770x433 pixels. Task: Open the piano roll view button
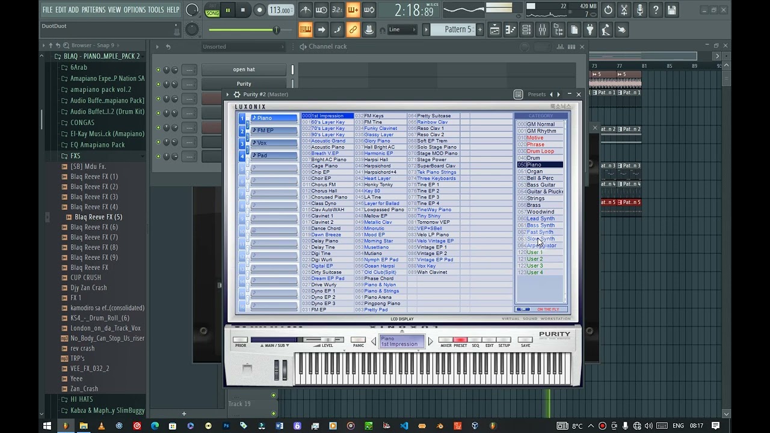pos(510,29)
